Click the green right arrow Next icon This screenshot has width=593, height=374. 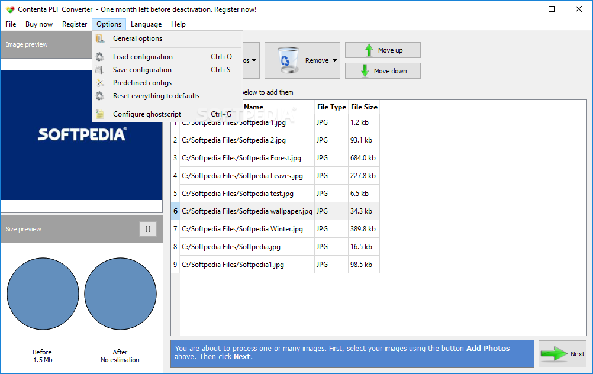[x=554, y=354]
